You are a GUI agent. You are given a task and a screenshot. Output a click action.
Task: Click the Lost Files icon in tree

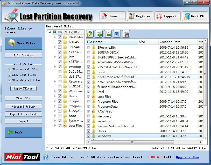tap(65, 126)
